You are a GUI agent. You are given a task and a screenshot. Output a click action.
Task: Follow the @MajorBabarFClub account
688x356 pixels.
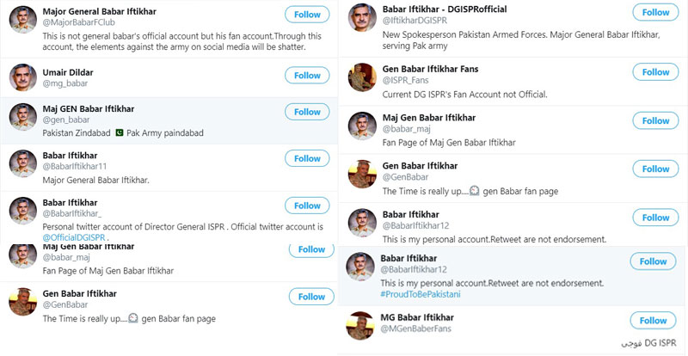[307, 15]
